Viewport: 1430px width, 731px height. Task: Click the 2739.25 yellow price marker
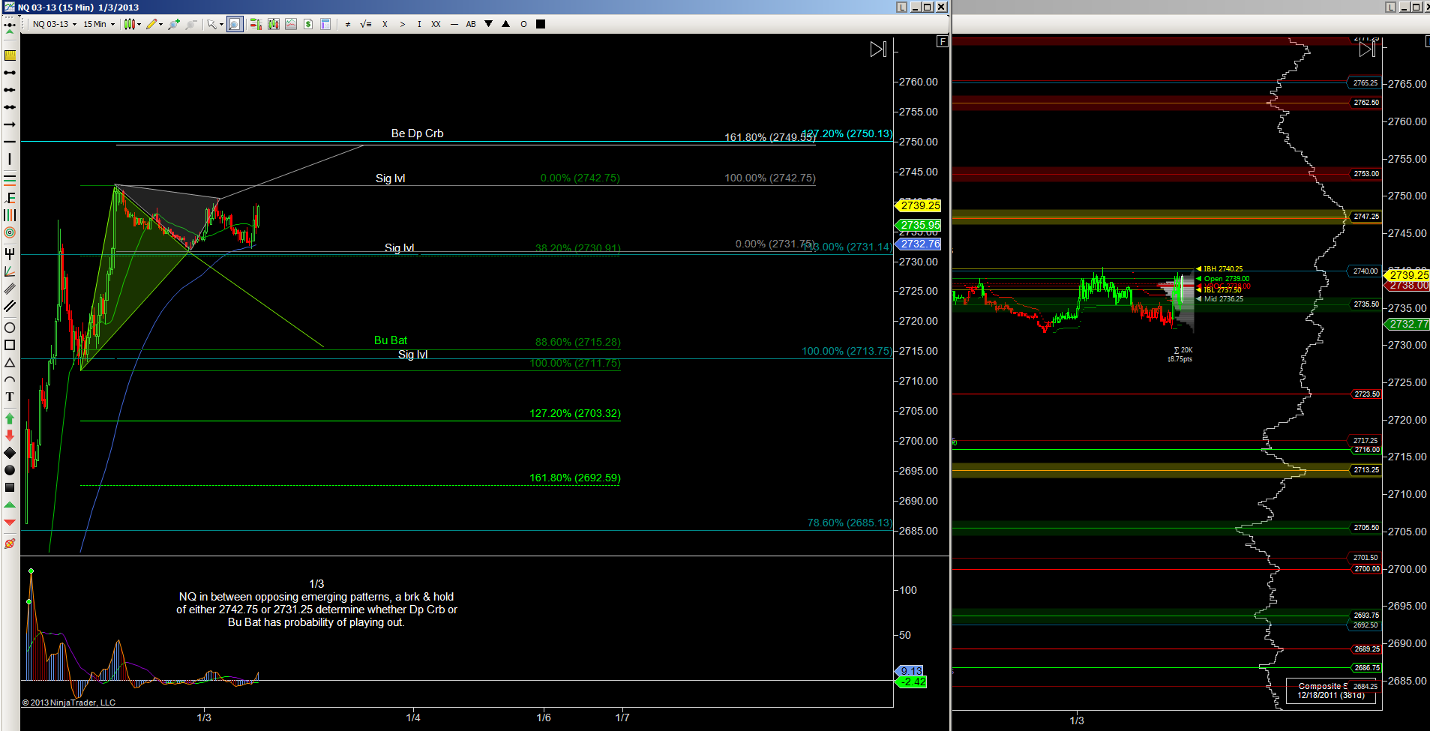[919, 205]
